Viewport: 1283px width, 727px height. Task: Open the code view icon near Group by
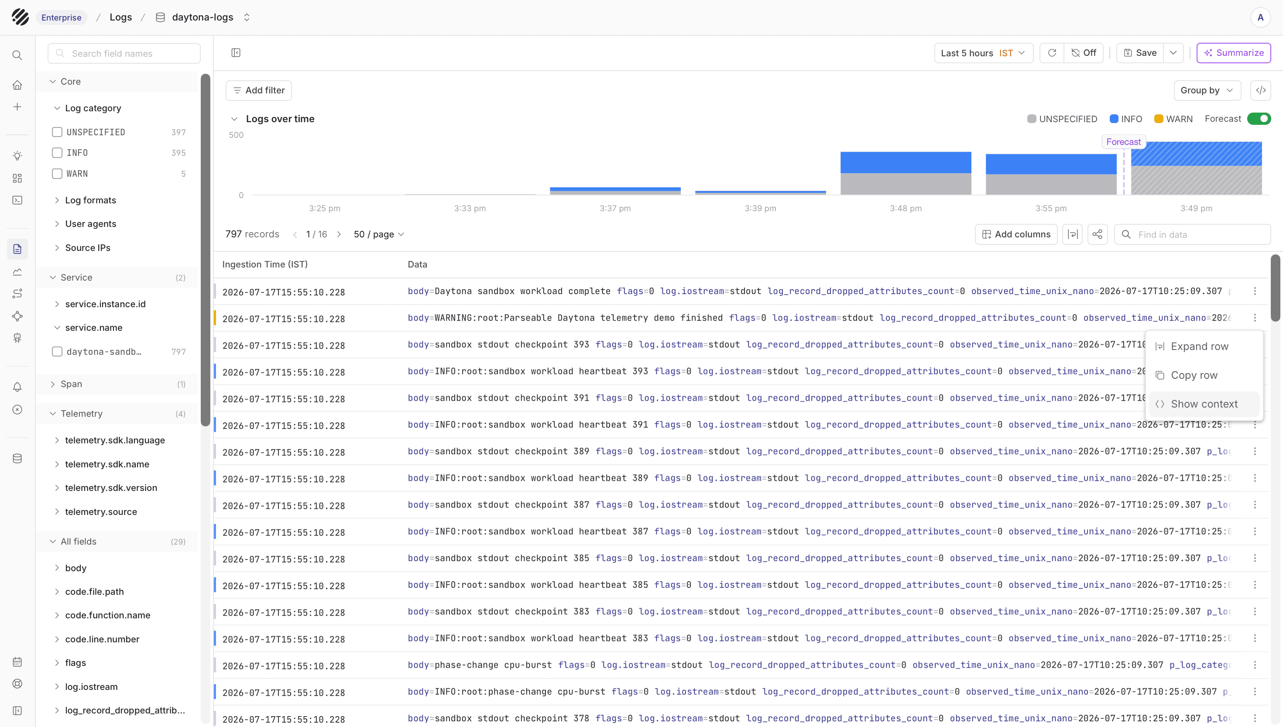1261,90
